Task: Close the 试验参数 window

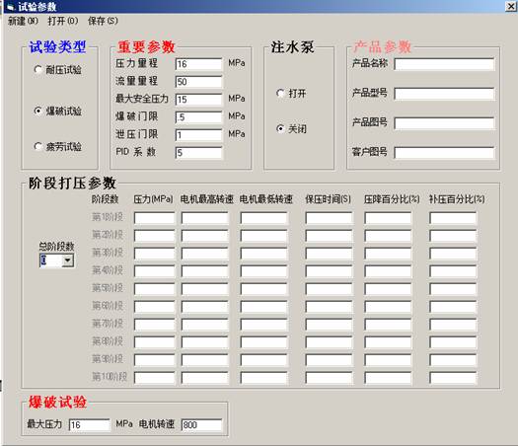Action: pos(510,6)
